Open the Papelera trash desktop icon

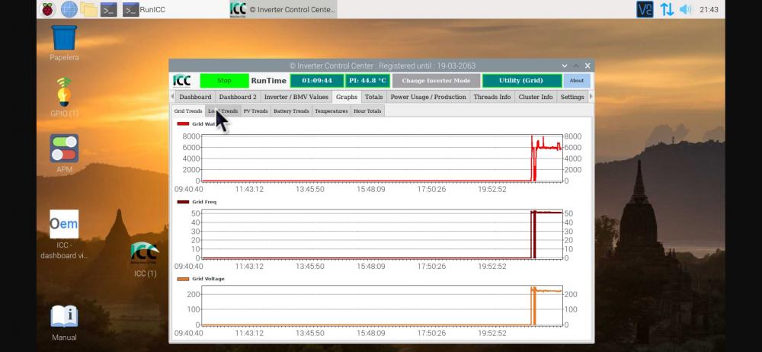64,43
